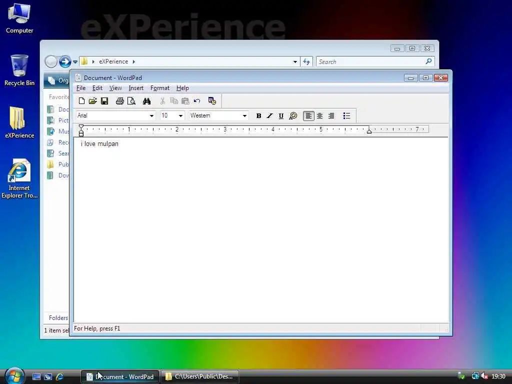Toggle bullet list formatting
This screenshot has width=512, height=384.
(347, 115)
